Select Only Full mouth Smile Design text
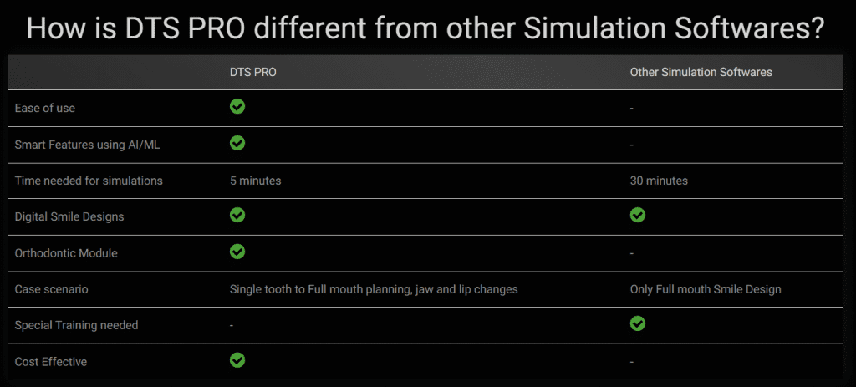The width and height of the screenshot is (856, 387). click(x=706, y=289)
